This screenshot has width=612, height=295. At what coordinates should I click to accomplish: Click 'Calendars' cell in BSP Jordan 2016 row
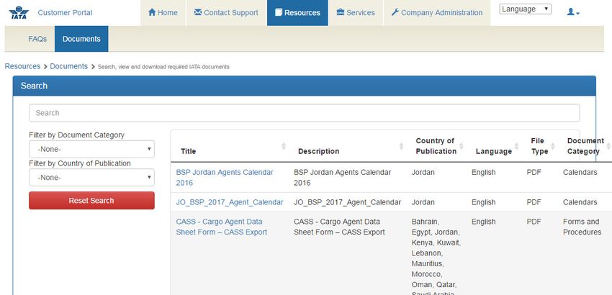coord(580,172)
